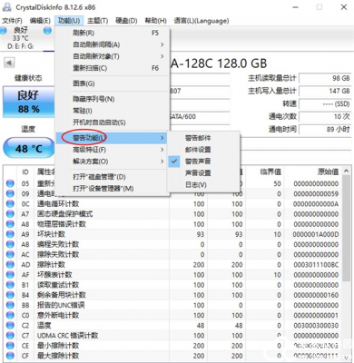
Task: Click the 48 °C temperature button
Action: click(x=29, y=148)
